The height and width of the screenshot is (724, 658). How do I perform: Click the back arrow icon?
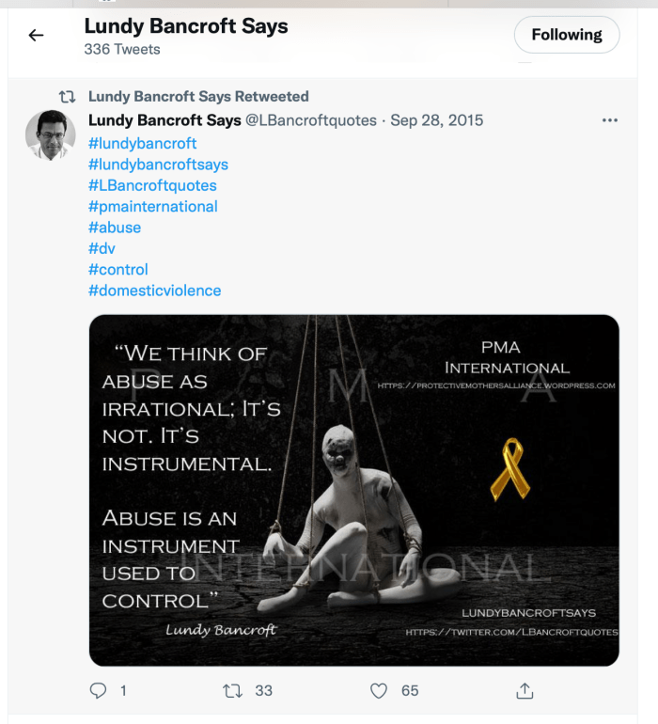[36, 36]
